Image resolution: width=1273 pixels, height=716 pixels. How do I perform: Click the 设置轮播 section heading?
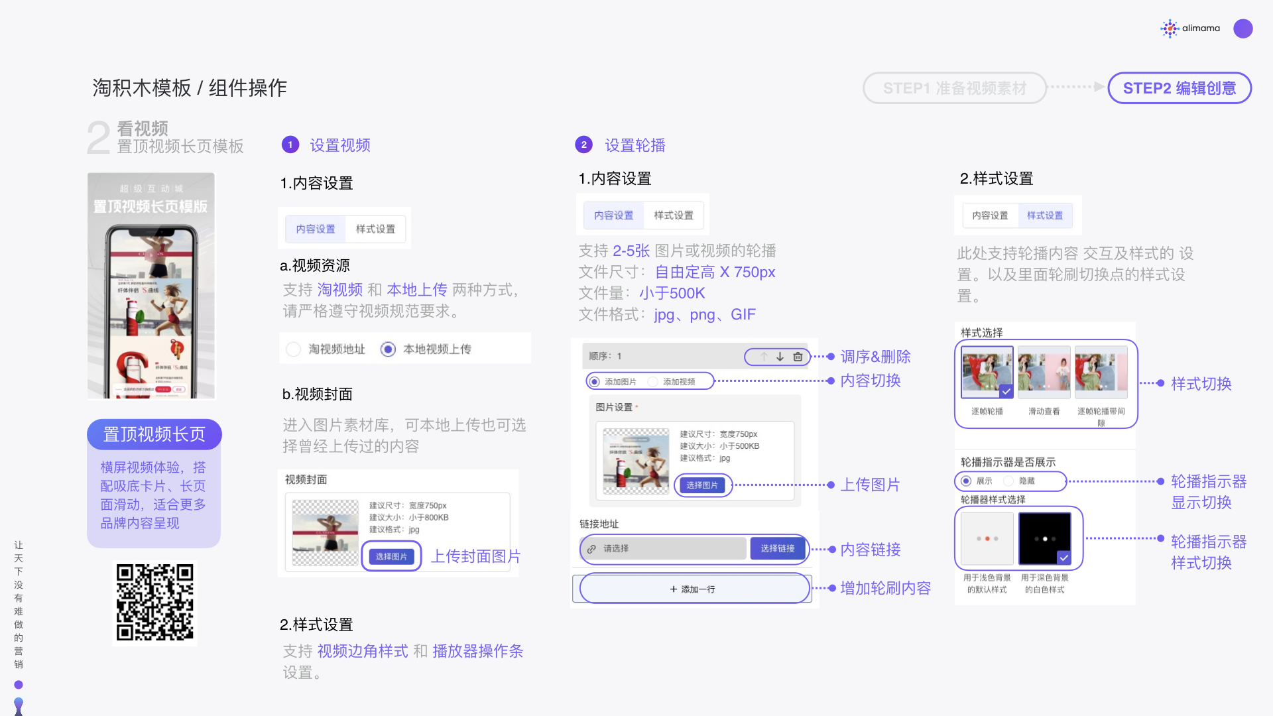[635, 145]
